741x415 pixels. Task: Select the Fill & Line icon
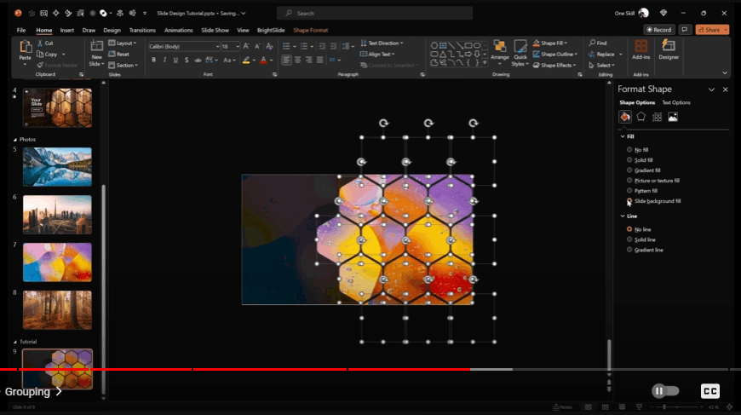[625, 117]
